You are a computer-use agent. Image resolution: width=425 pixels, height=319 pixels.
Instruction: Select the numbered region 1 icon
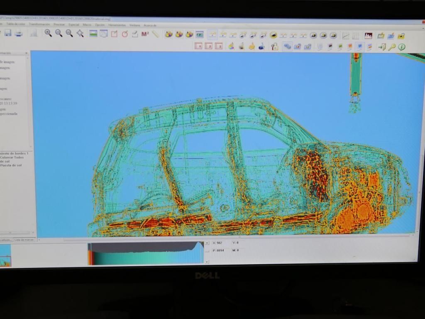tap(198, 46)
